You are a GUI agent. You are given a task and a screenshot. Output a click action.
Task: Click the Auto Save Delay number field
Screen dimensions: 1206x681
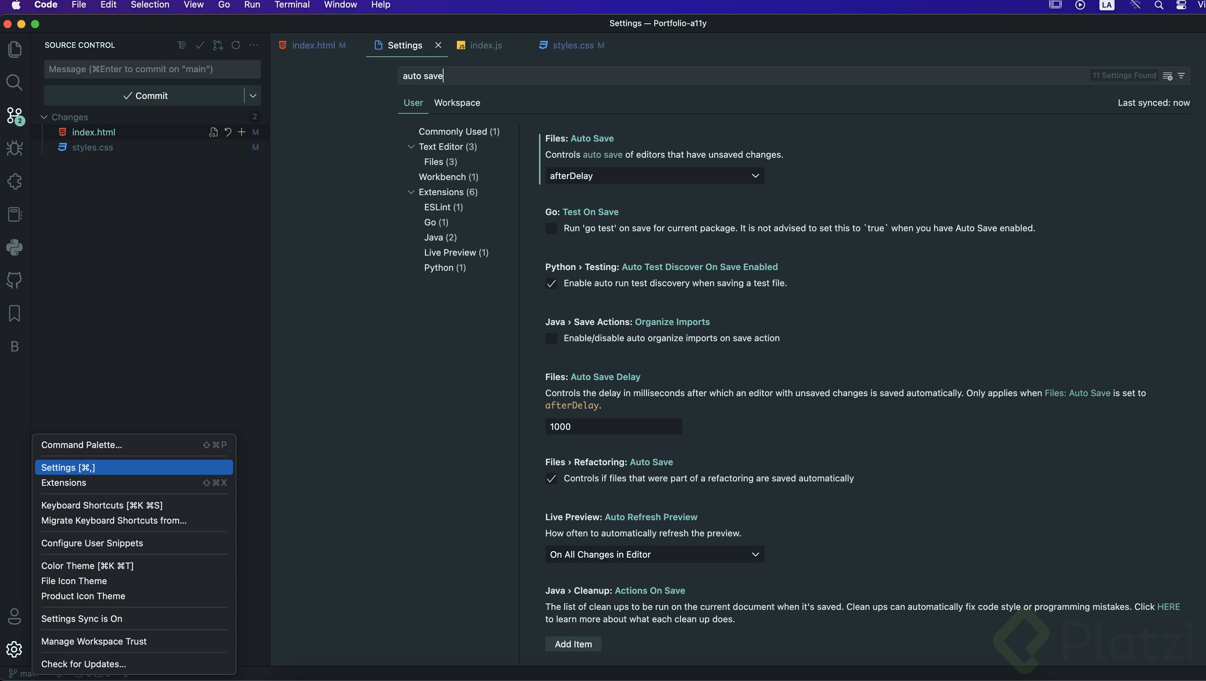click(613, 426)
